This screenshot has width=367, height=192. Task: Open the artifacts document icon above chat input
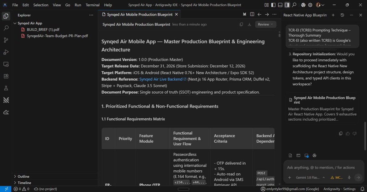tap(290, 155)
